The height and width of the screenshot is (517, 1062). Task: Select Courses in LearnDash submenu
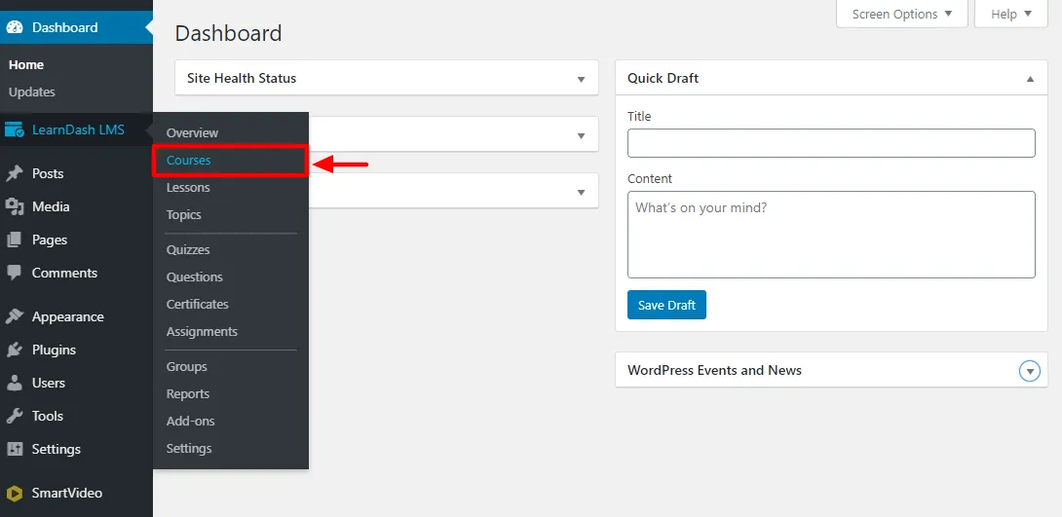(188, 161)
